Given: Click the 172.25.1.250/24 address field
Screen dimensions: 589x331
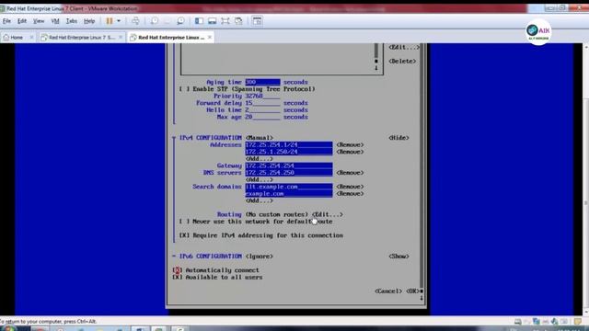Looking at the screenshot, I should (x=289, y=152).
